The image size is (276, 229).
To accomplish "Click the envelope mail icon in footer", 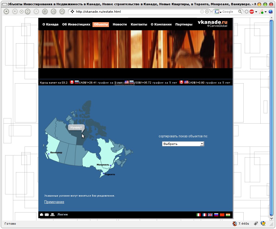I will [x=47, y=215].
